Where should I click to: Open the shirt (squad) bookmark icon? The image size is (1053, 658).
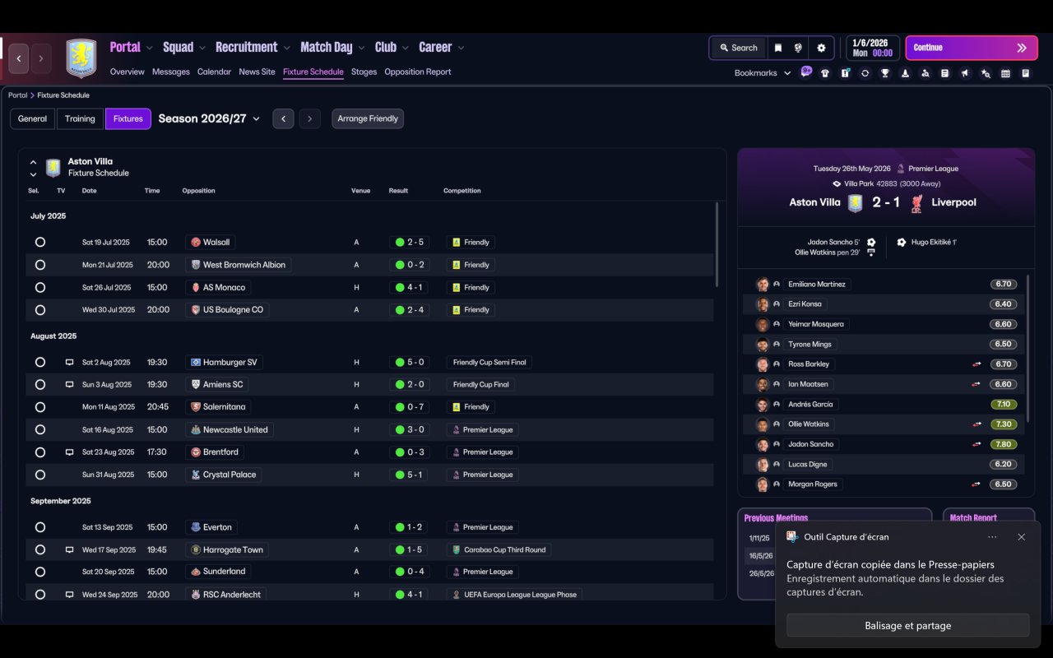click(825, 73)
